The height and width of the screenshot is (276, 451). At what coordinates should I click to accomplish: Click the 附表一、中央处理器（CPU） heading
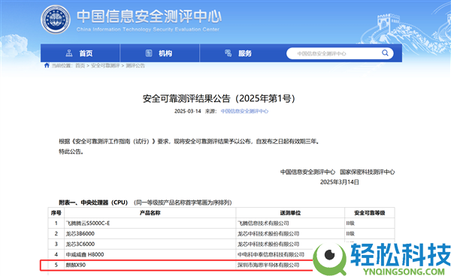[93, 202]
